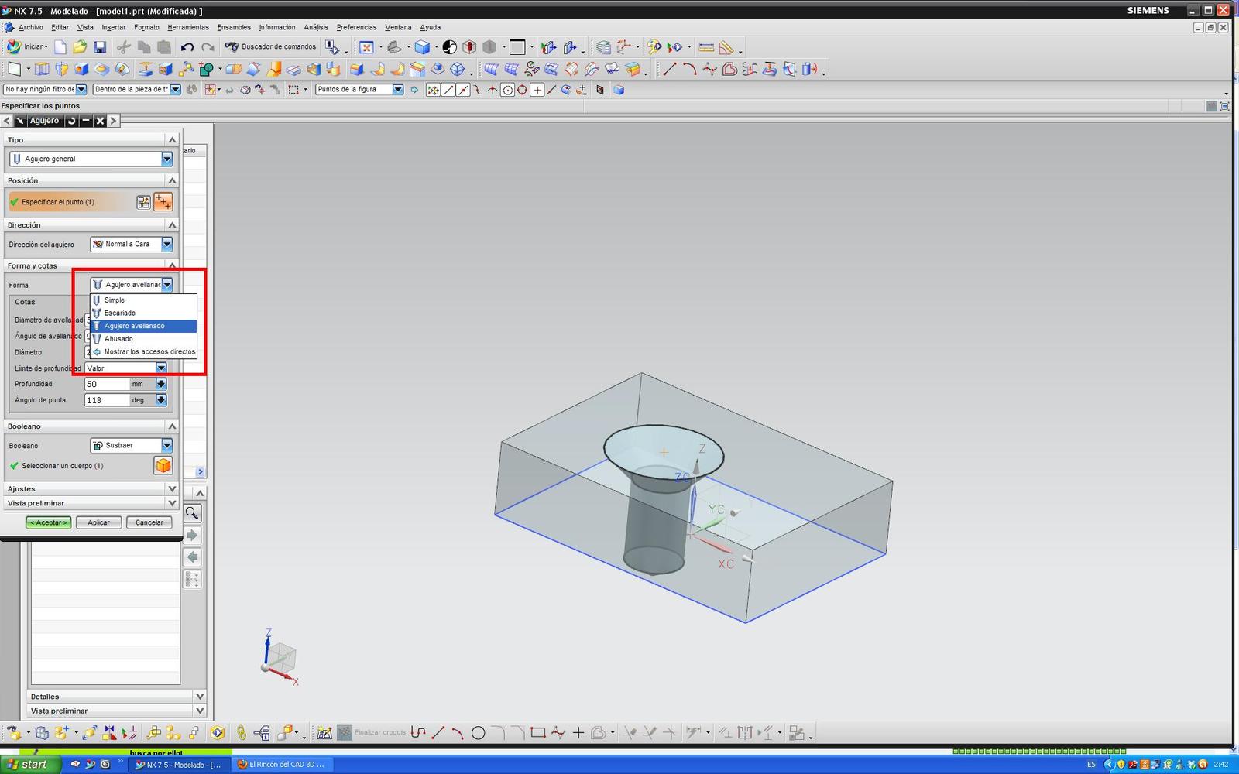This screenshot has height=774, width=1239.
Task: Save the model with the floppy disk icon
Action: (x=100, y=47)
